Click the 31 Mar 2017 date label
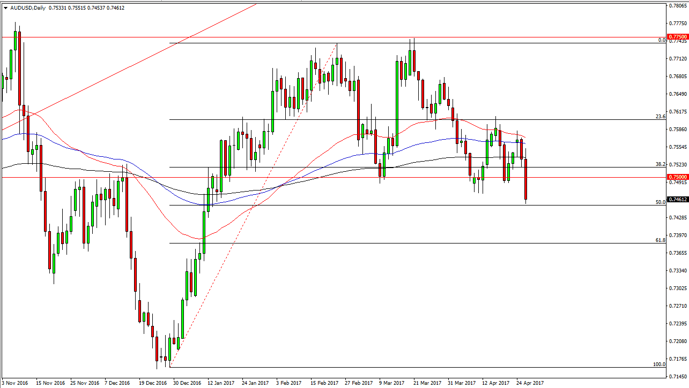This screenshot has height=388, width=689. pos(462,383)
